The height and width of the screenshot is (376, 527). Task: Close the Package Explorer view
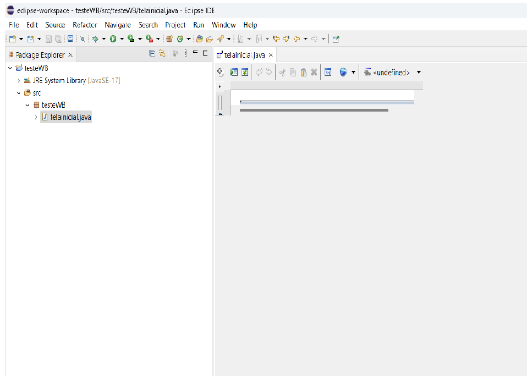(x=70, y=55)
